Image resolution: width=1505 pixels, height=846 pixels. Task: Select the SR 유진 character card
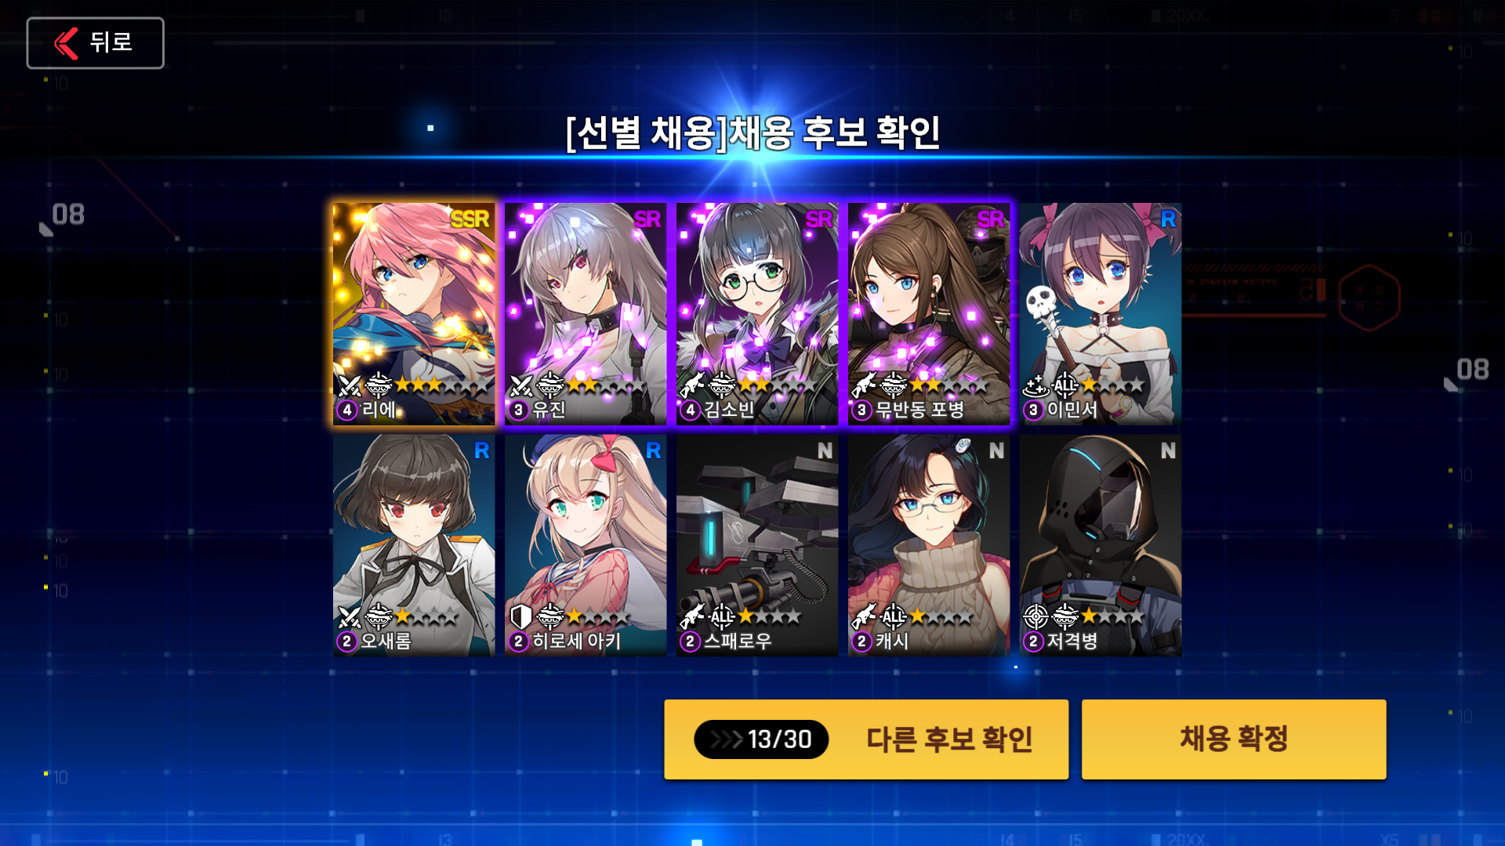pyautogui.click(x=586, y=314)
